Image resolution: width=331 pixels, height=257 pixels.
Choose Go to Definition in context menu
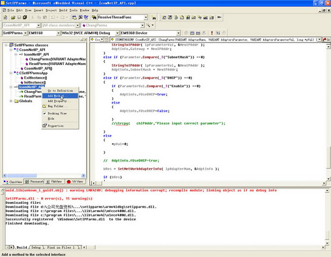click(x=60, y=90)
